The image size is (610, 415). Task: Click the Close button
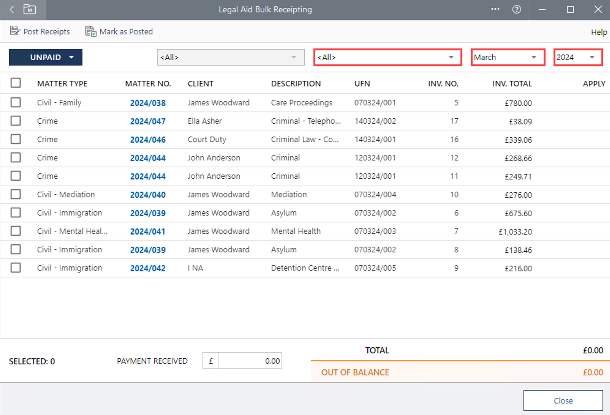(563, 400)
